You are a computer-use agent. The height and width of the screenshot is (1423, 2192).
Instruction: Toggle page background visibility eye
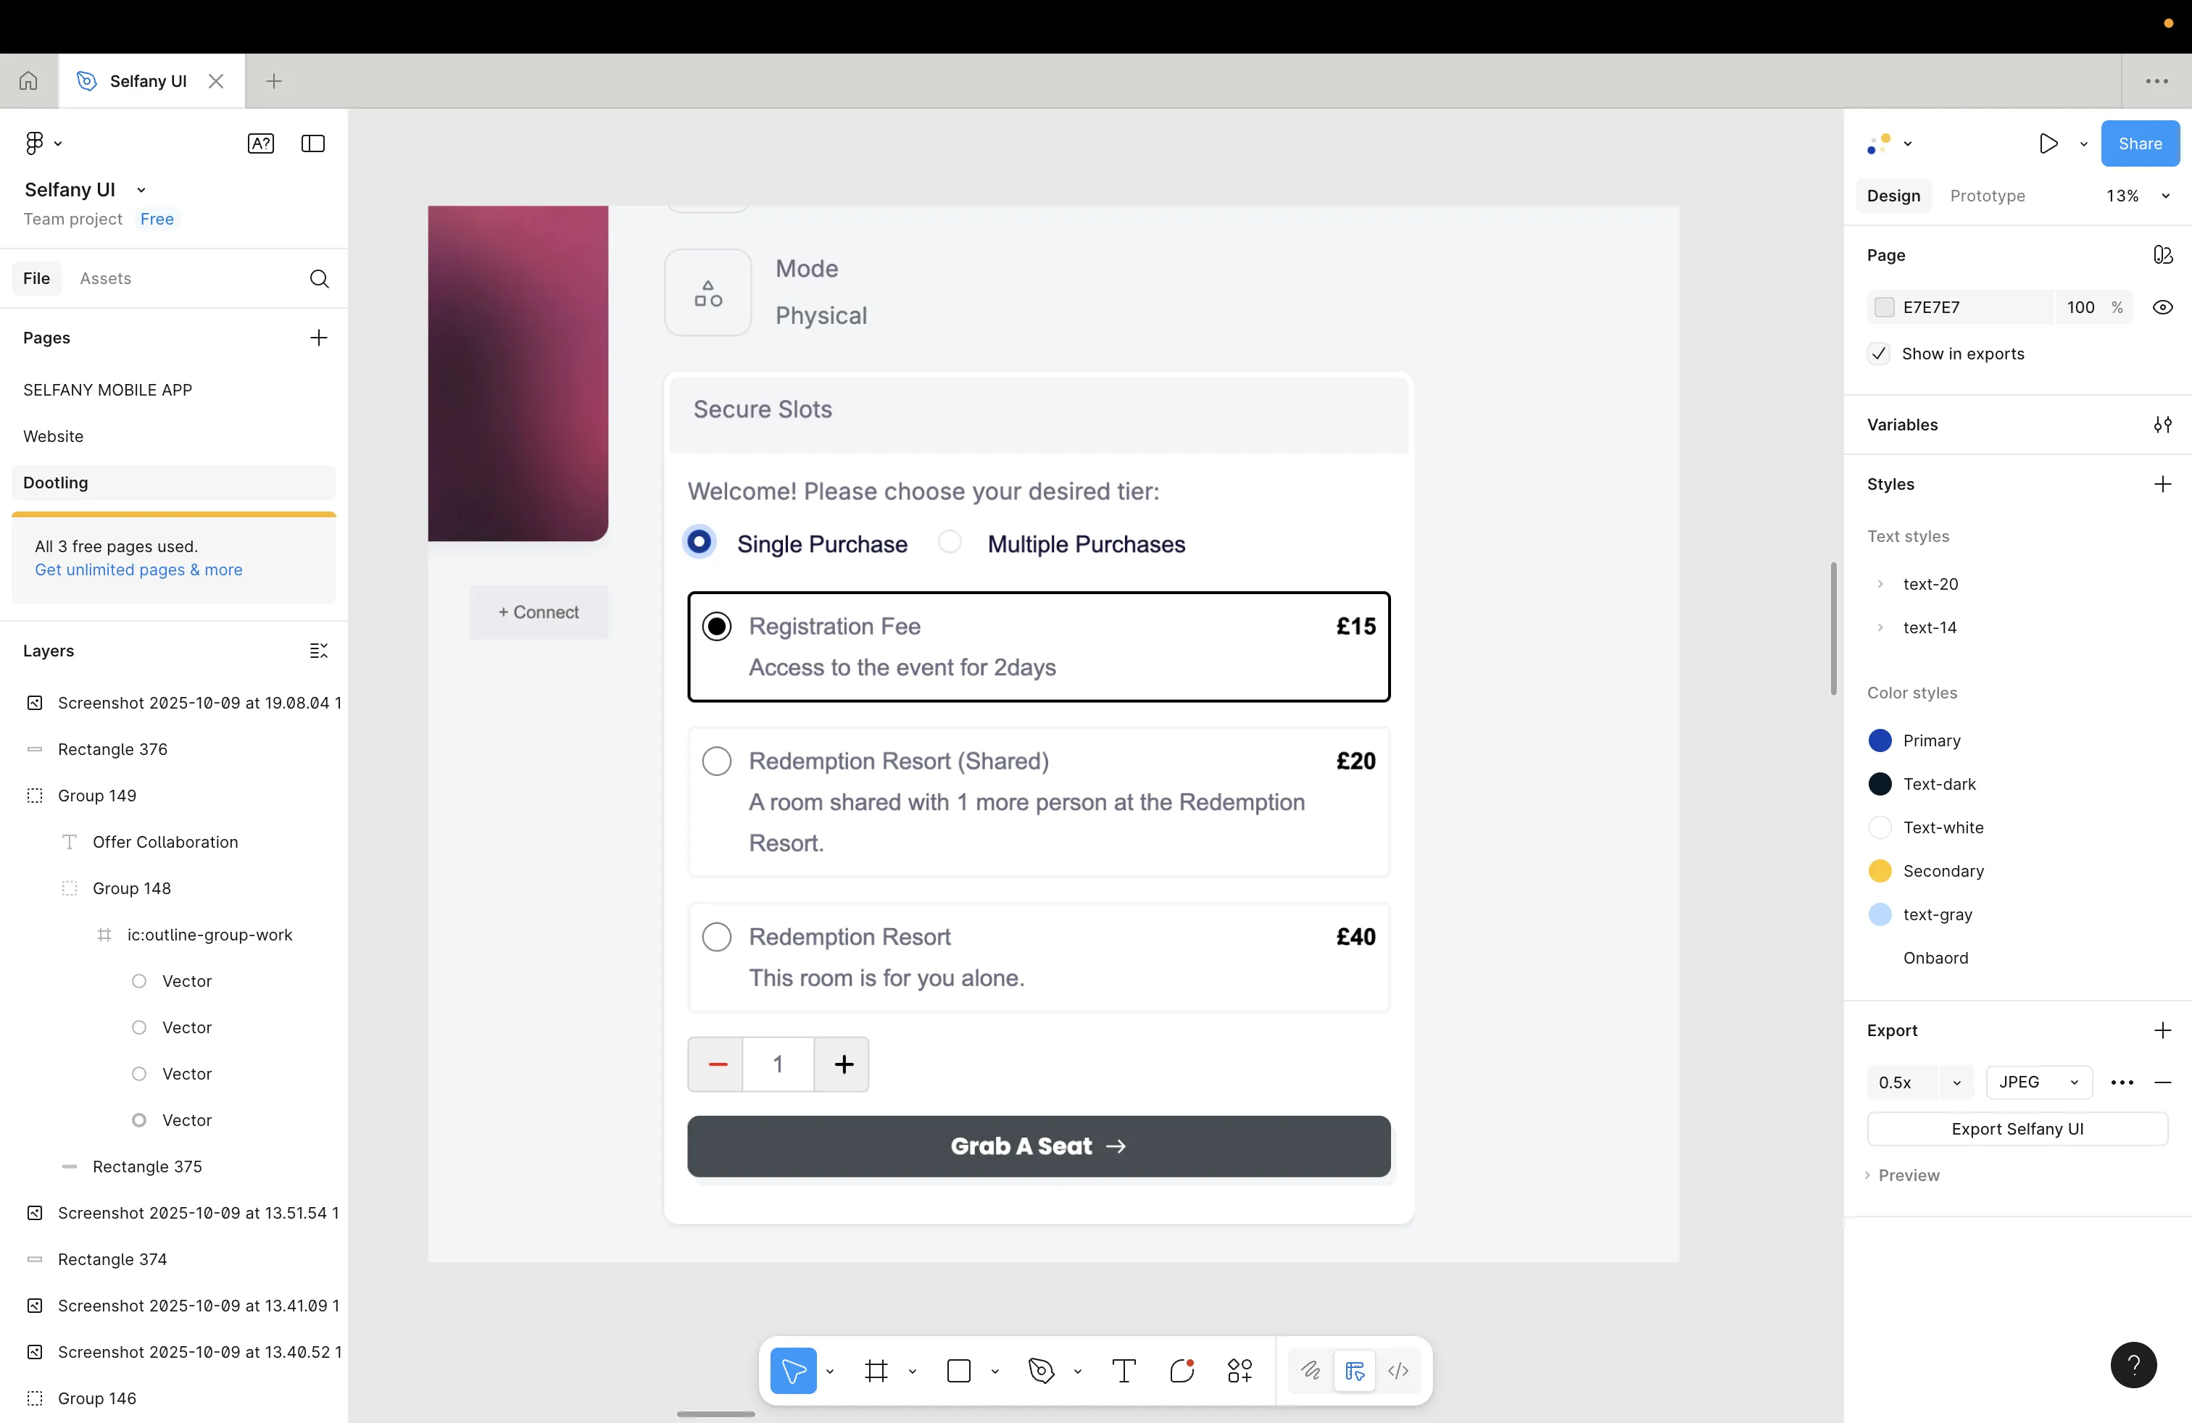pyautogui.click(x=2162, y=307)
